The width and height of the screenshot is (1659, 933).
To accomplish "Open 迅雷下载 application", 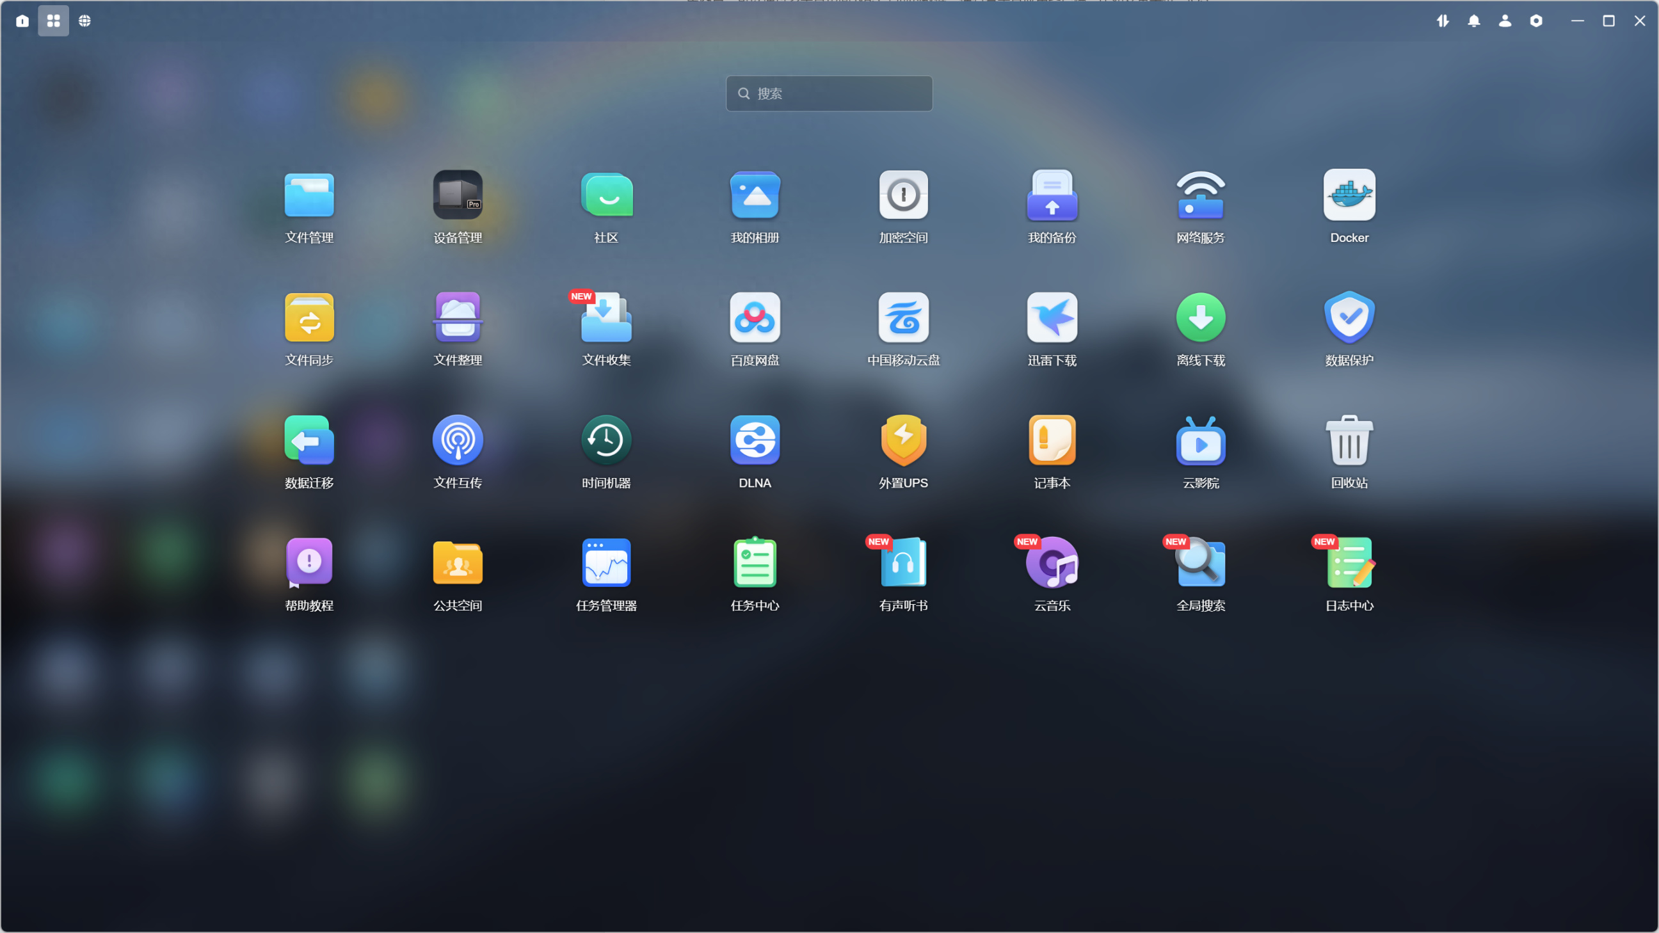I will 1052,317.
